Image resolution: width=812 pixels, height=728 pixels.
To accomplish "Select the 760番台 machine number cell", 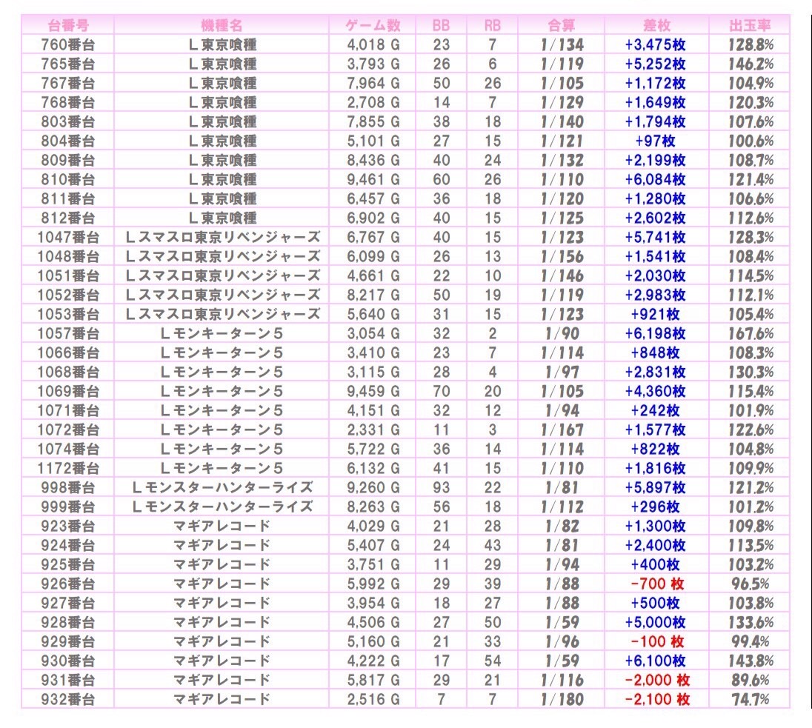I will click(x=67, y=44).
